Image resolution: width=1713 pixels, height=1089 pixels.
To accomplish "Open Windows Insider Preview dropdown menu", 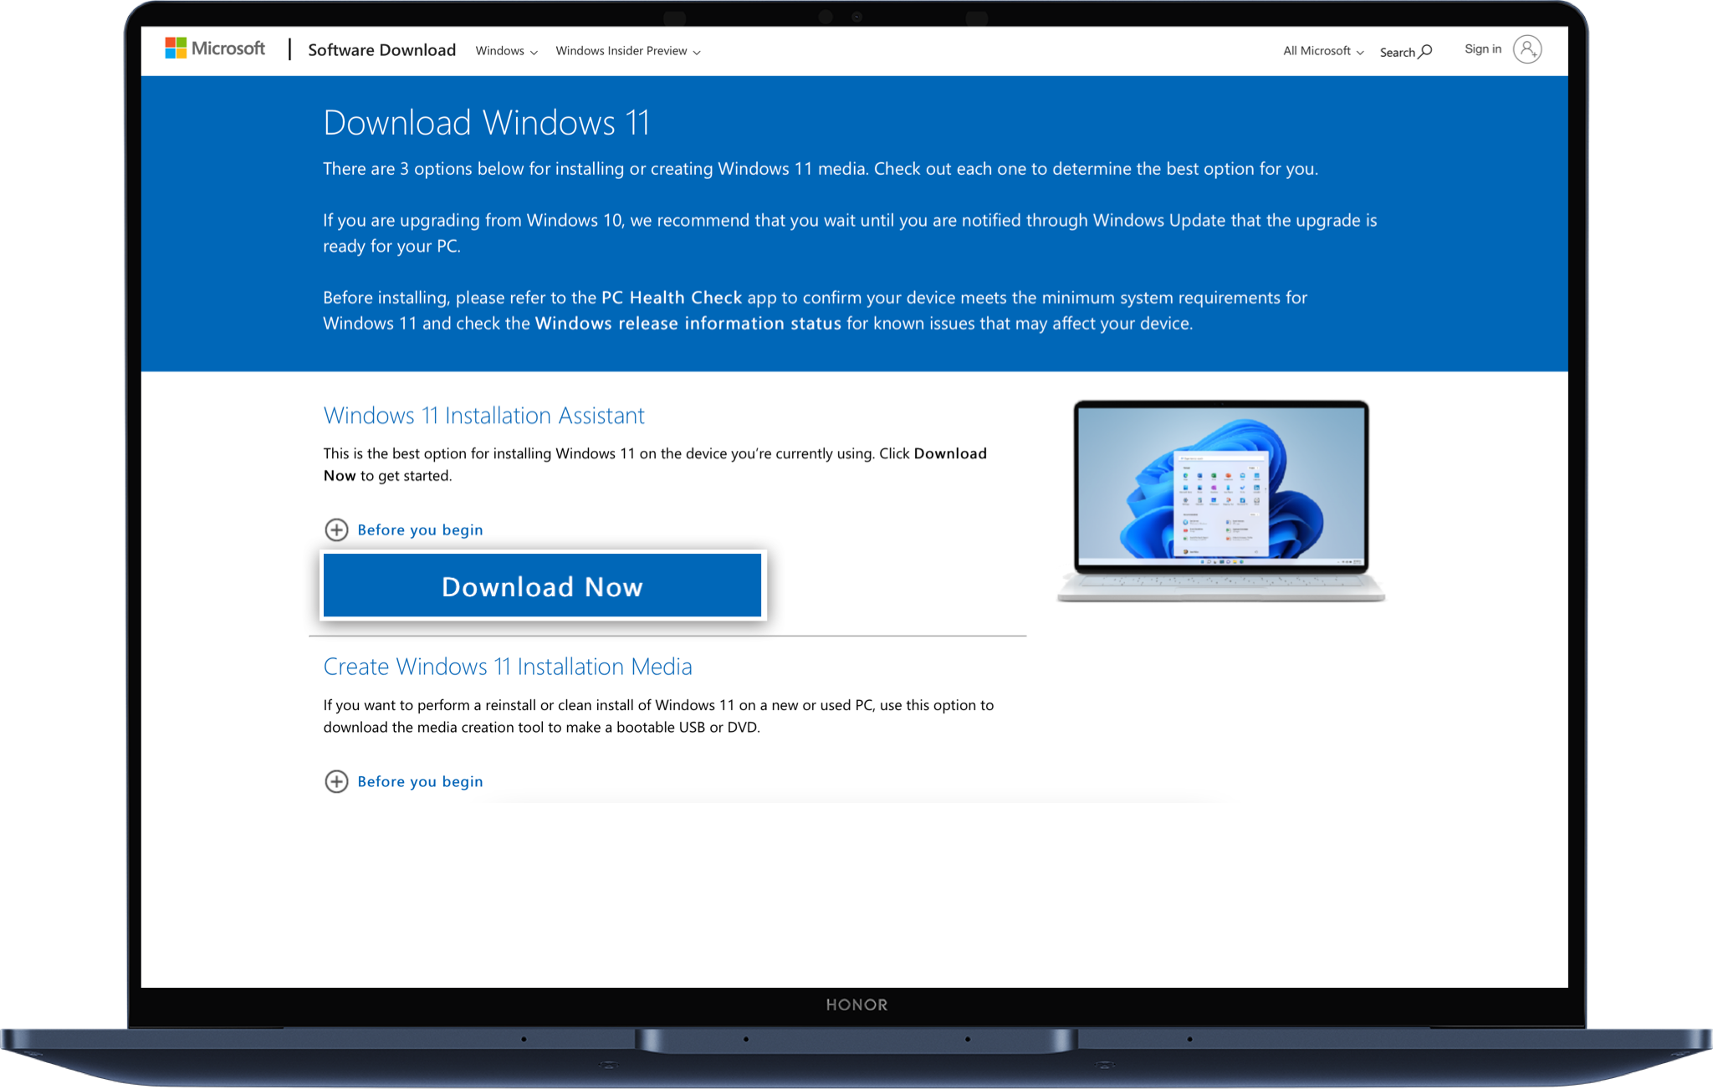I will point(627,51).
